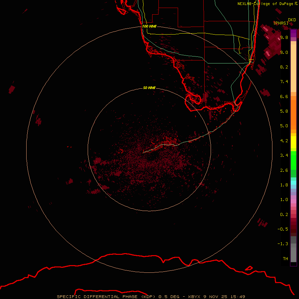This screenshot has height=299, width=299.
Task: Click the SPECIFIC DIFFERENTIAL PHASE (KDP) caption text
Action: (x=107, y=297)
